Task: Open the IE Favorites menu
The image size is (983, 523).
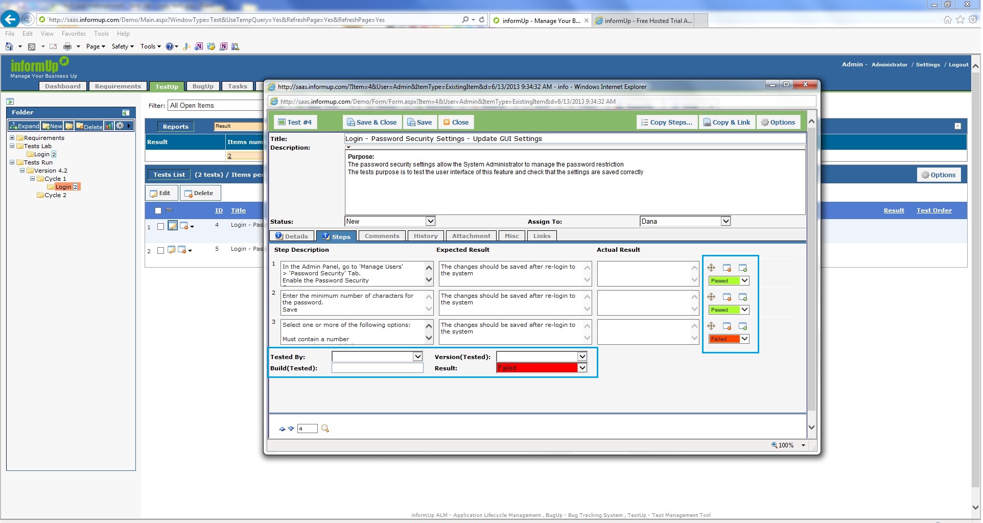Action: click(74, 34)
